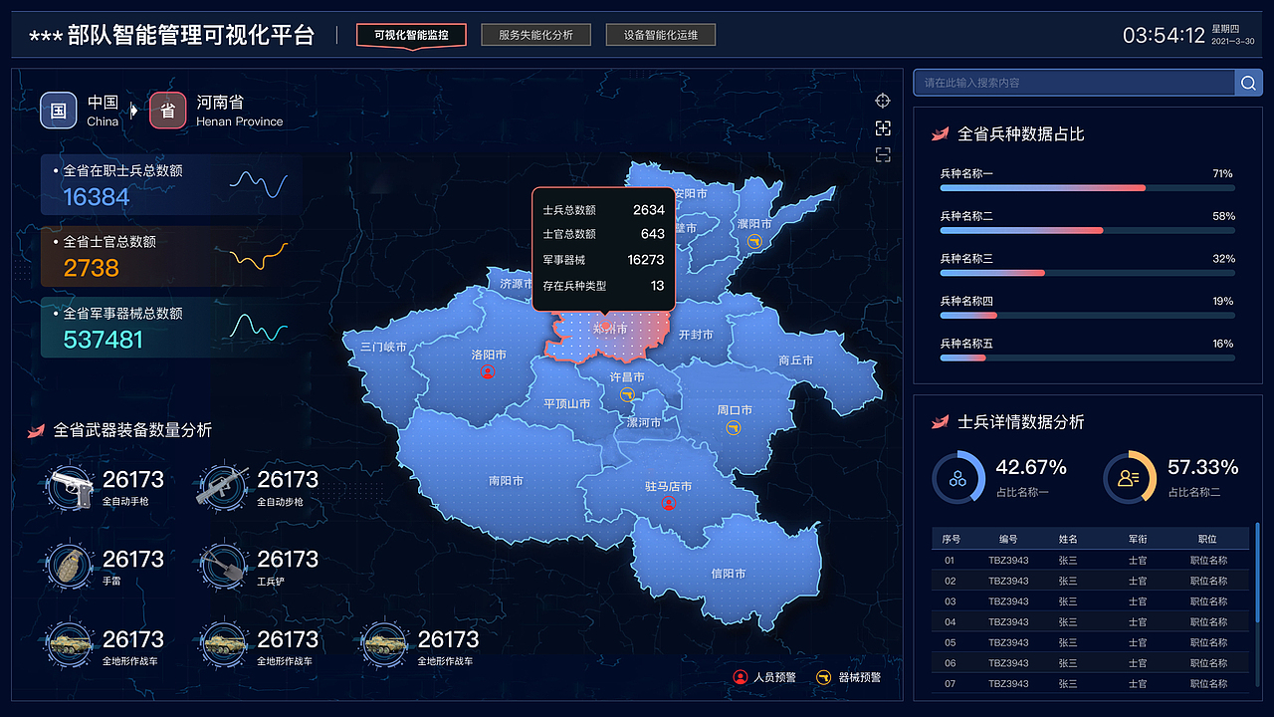Select the 开封市 region on the map

pyautogui.click(x=696, y=335)
